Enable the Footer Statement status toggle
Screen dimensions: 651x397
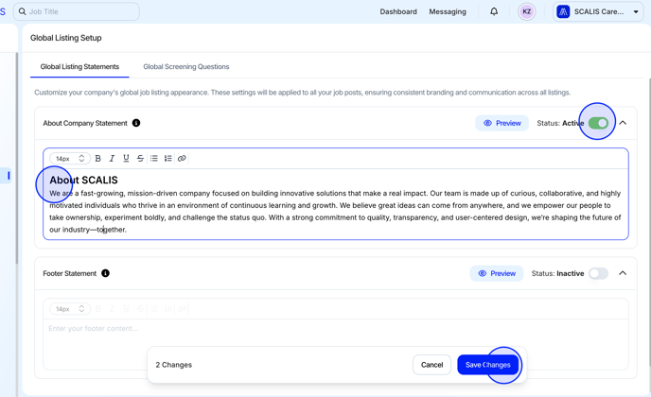(x=598, y=273)
